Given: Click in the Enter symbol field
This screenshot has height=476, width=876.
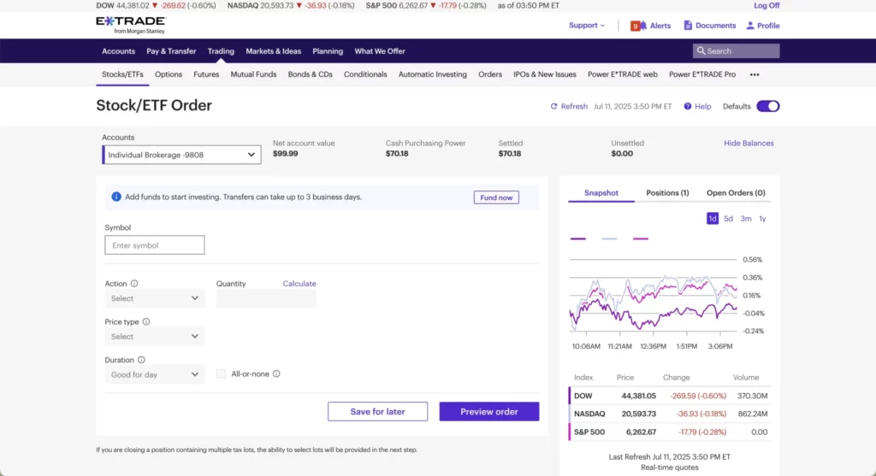Looking at the screenshot, I should tap(155, 245).
